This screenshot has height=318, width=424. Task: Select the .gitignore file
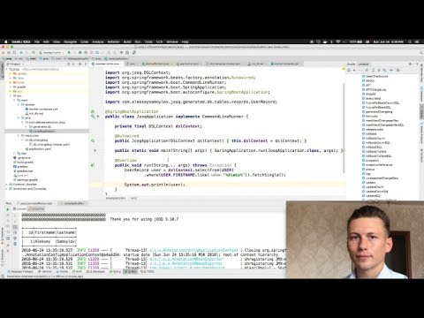coord(22,158)
